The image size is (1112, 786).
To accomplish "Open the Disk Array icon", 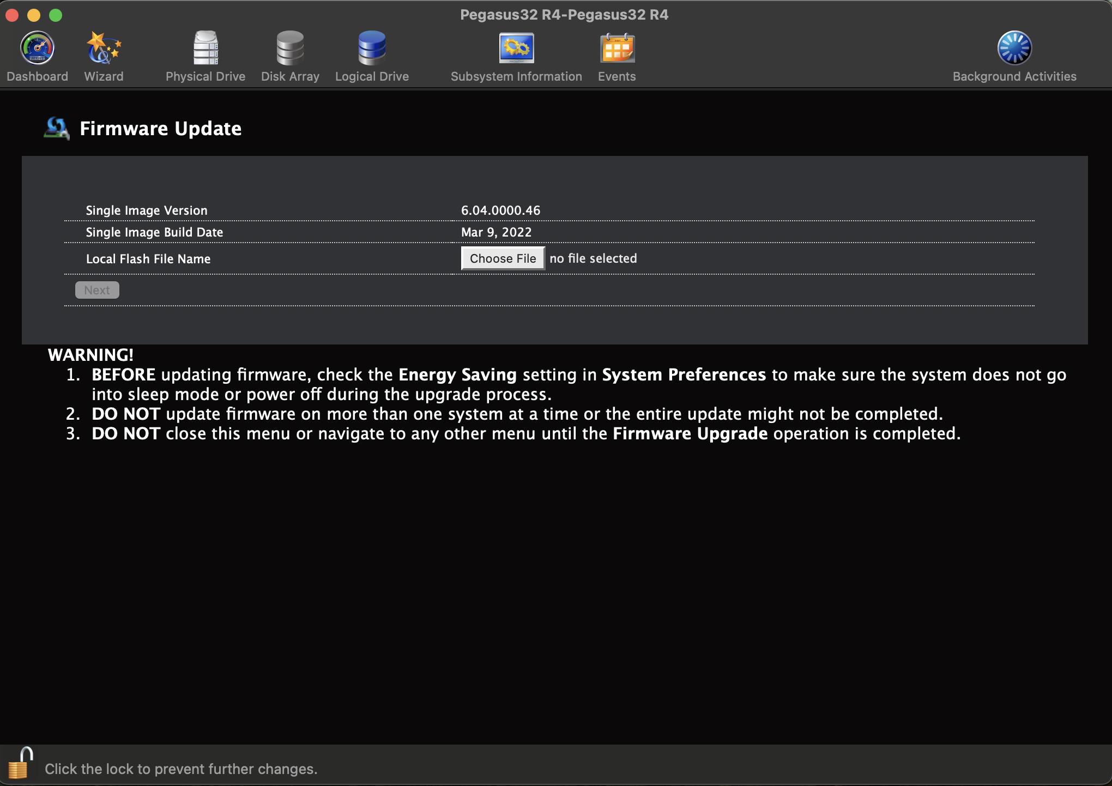I will coord(290,48).
